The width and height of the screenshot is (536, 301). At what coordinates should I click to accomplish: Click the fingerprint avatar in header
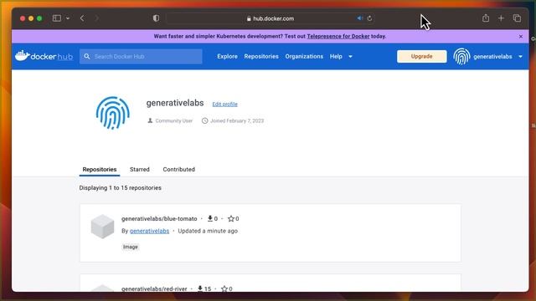(461, 56)
